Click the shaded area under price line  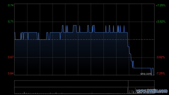71,54
